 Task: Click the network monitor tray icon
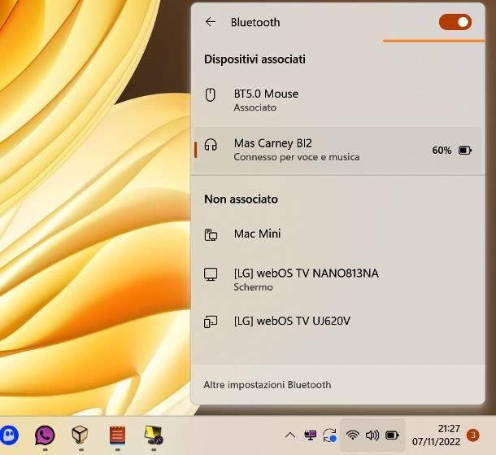pos(310,435)
